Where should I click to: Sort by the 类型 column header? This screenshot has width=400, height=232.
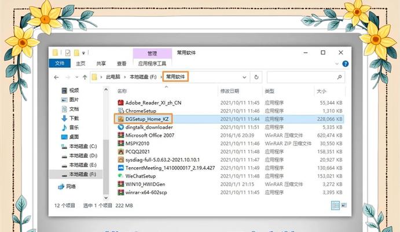coord(269,91)
